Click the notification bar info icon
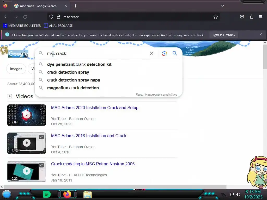 7,35
